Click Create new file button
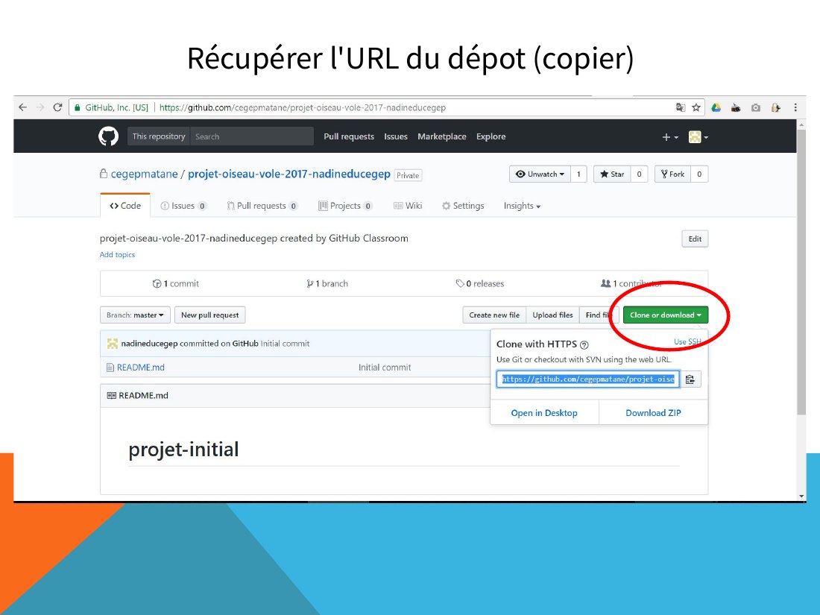Image resolution: width=820 pixels, height=615 pixels. 494,315
